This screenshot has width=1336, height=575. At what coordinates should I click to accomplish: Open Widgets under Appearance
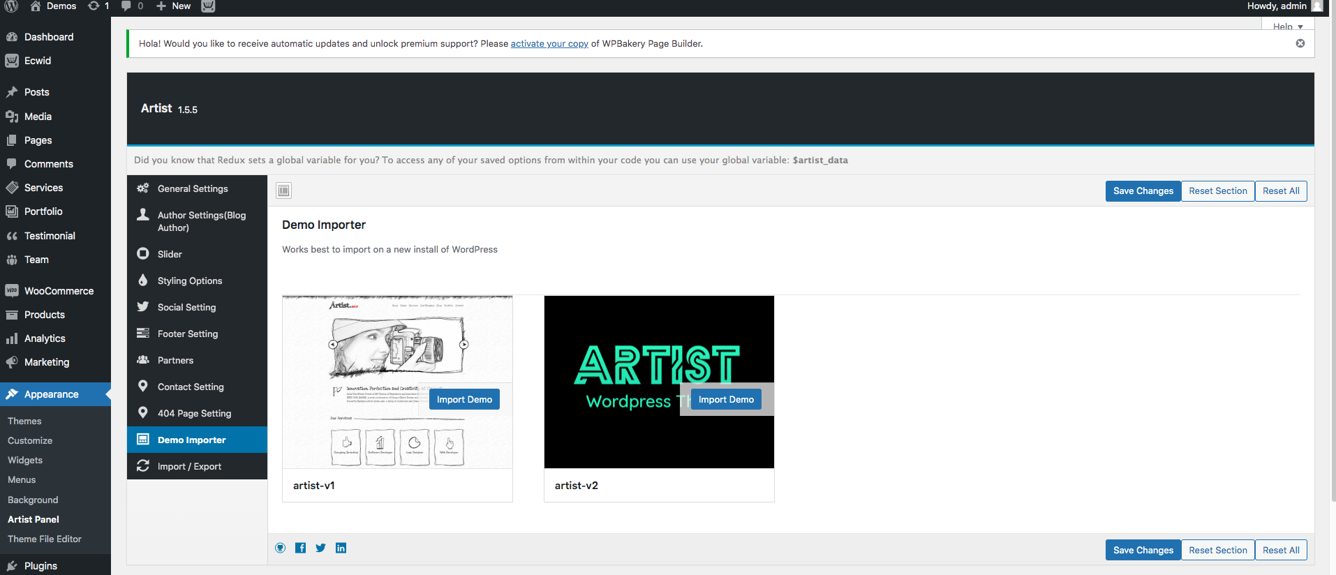click(x=25, y=460)
